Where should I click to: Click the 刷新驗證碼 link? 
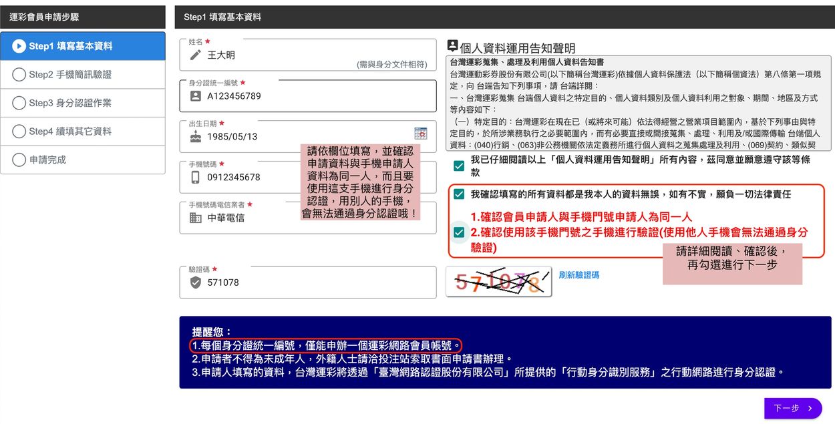pos(579,275)
